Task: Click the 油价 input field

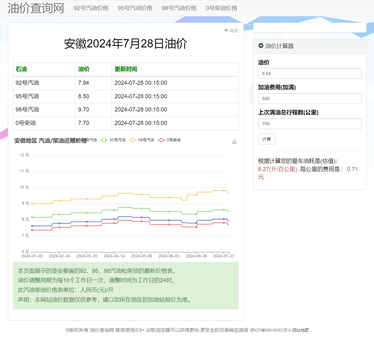Action: pos(310,73)
